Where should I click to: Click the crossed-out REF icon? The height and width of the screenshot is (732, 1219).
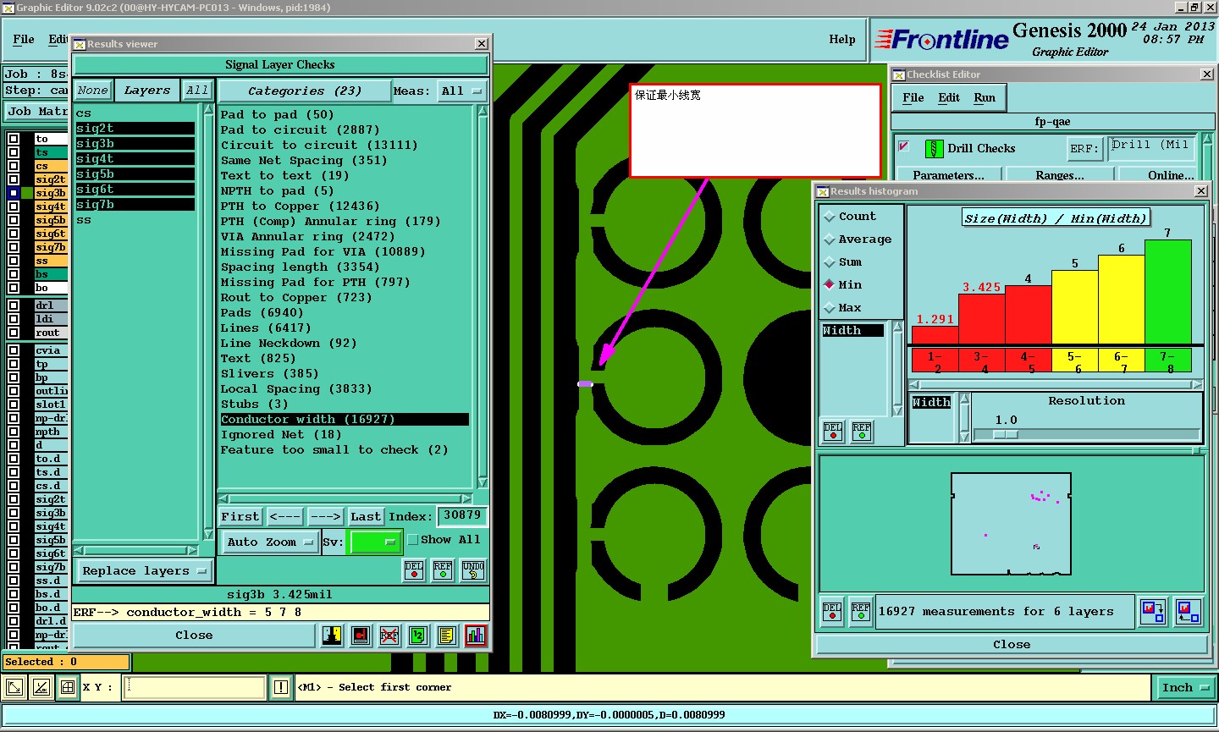coord(389,636)
